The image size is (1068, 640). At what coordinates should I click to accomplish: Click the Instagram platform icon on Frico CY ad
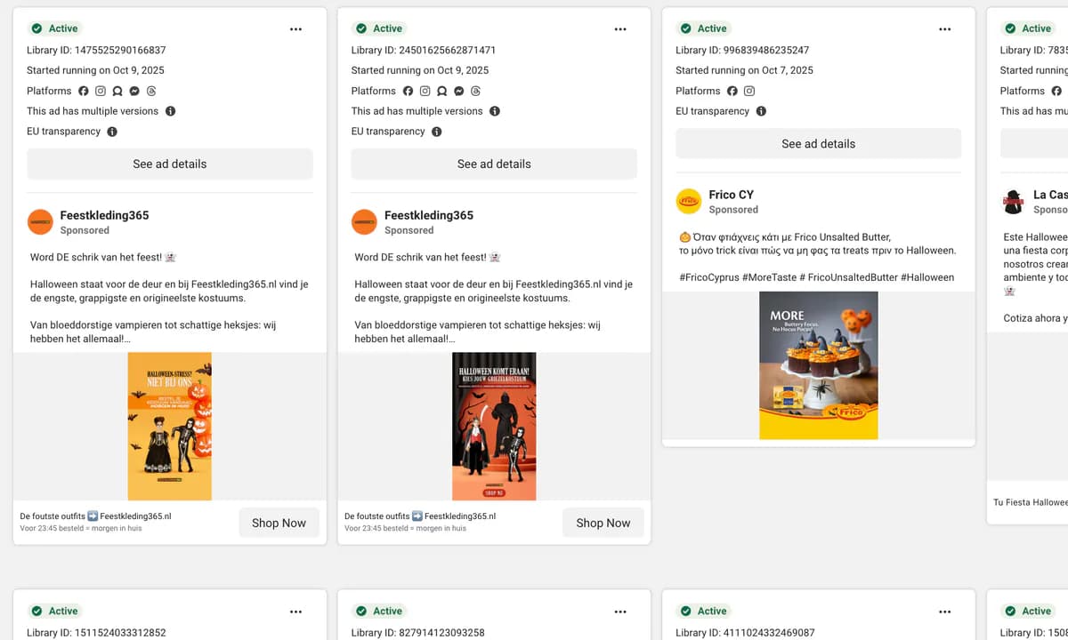(x=749, y=91)
